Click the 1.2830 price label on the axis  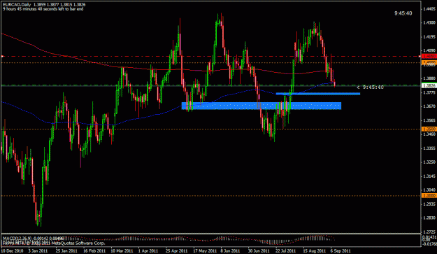point(429,218)
